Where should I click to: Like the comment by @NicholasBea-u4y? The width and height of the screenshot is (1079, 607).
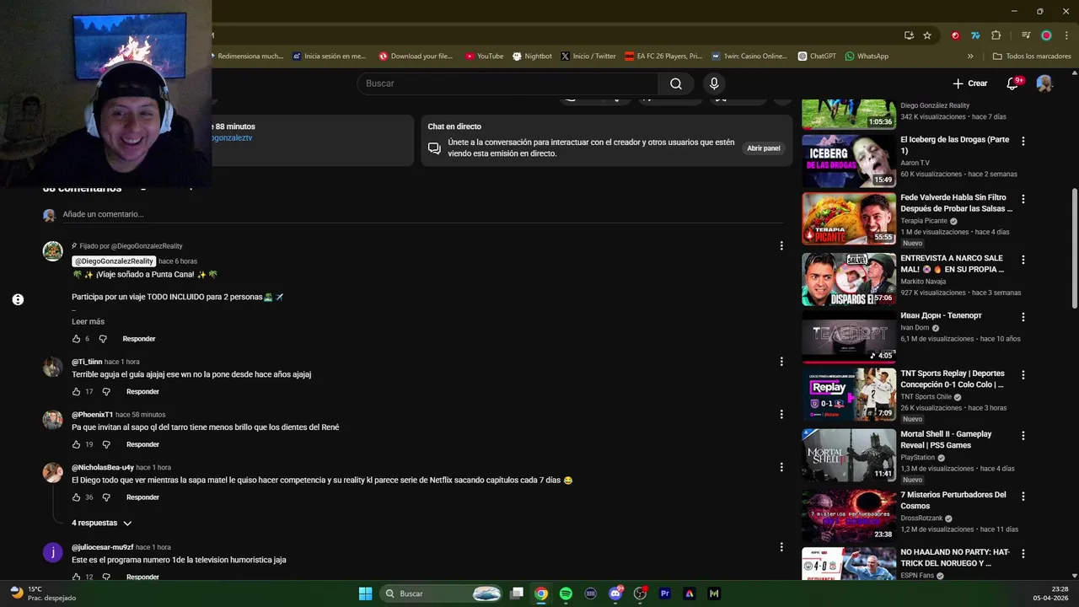(x=76, y=497)
